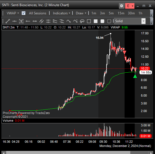The width and height of the screenshot is (155, 154).
Task: Open the drawing toolbar options arrow
Action: coord(152,23)
